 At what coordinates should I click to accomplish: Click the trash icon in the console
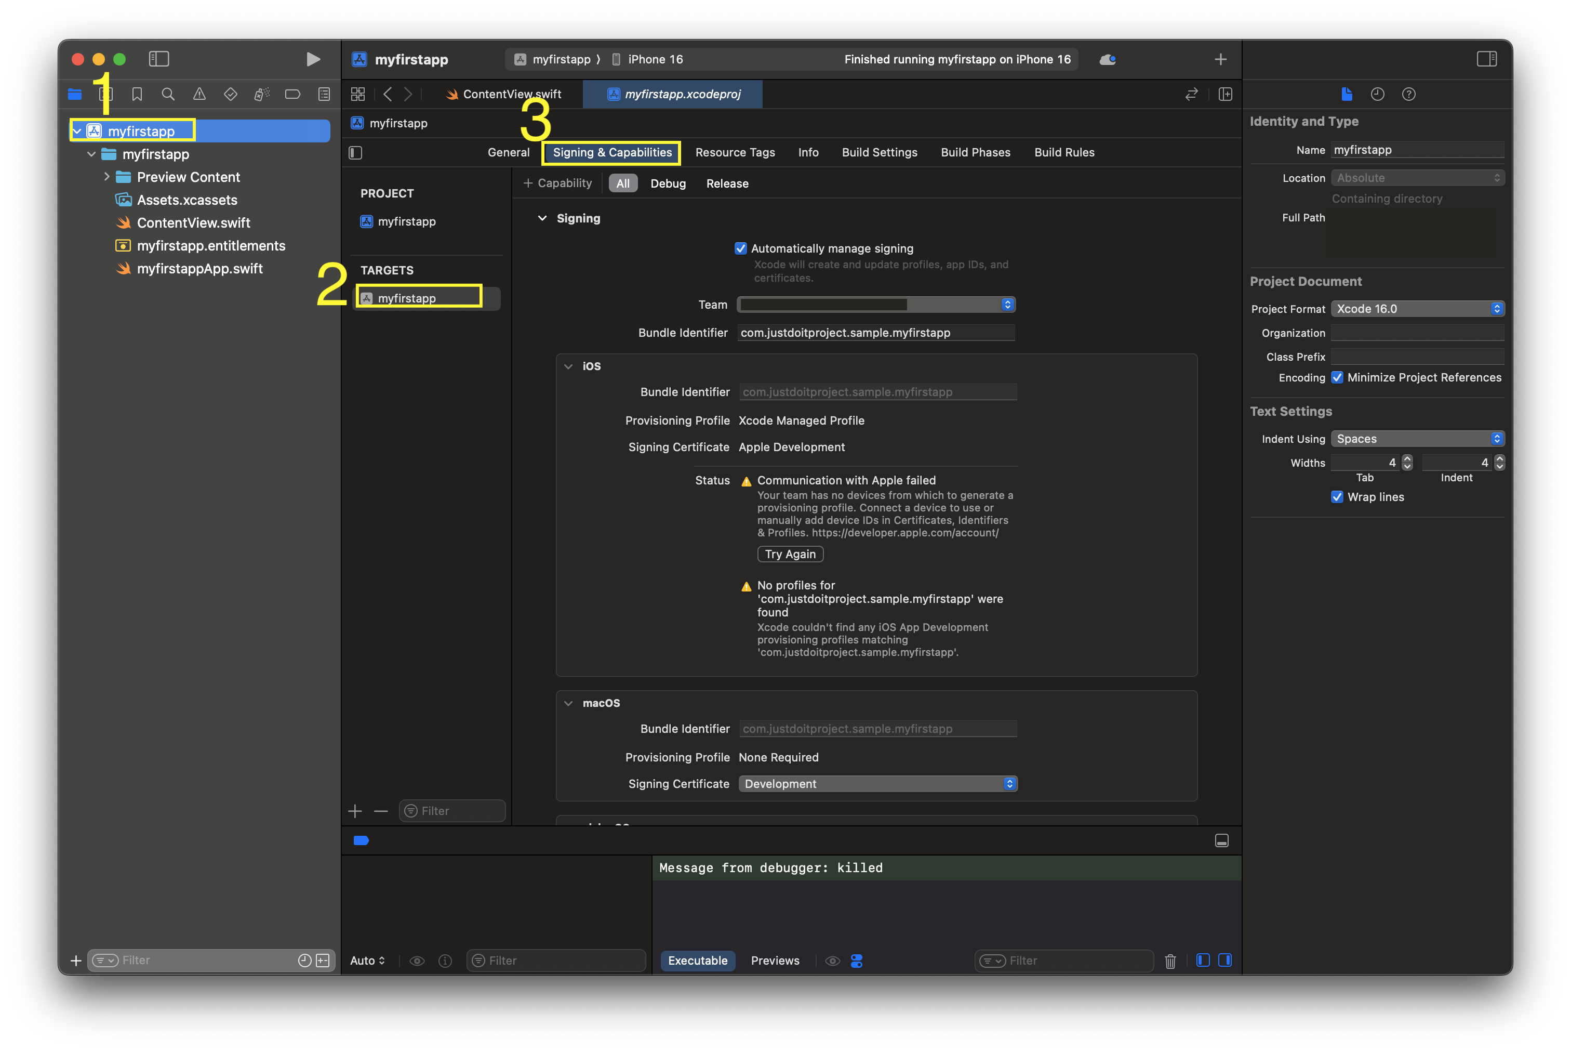point(1170,961)
